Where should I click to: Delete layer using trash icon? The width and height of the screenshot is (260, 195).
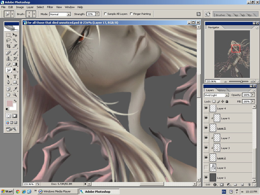point(249,185)
